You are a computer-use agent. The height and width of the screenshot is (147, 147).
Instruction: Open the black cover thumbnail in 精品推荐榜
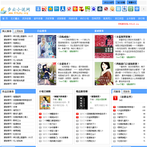[82, 102]
